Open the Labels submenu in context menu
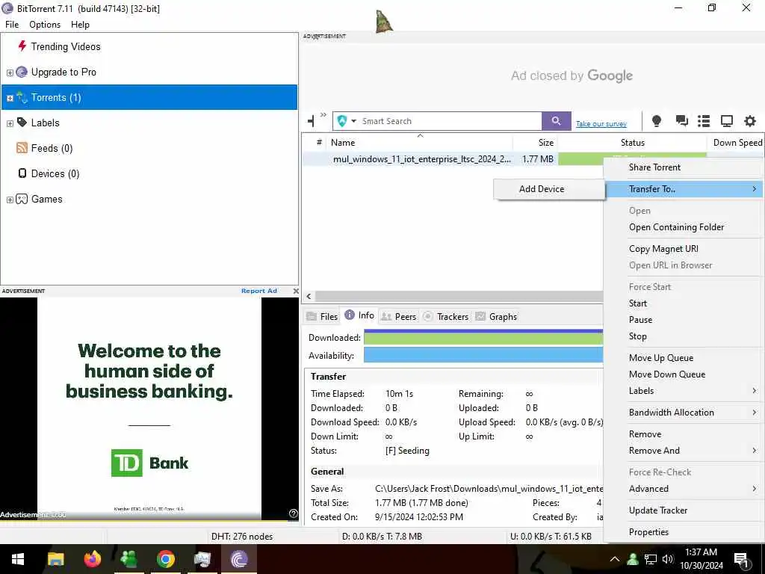This screenshot has height=574, width=765. (x=683, y=390)
